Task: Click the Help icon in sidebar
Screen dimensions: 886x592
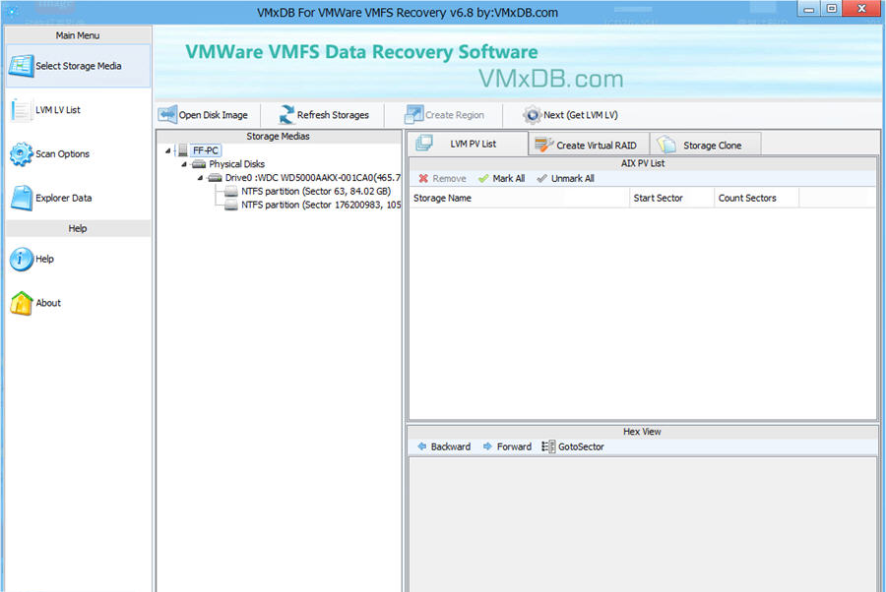Action: point(22,259)
